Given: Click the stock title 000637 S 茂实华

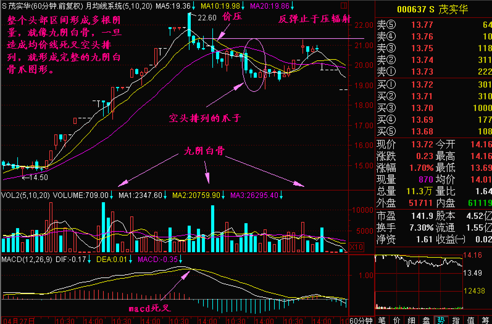Looking at the screenshot, I should coord(432,9).
